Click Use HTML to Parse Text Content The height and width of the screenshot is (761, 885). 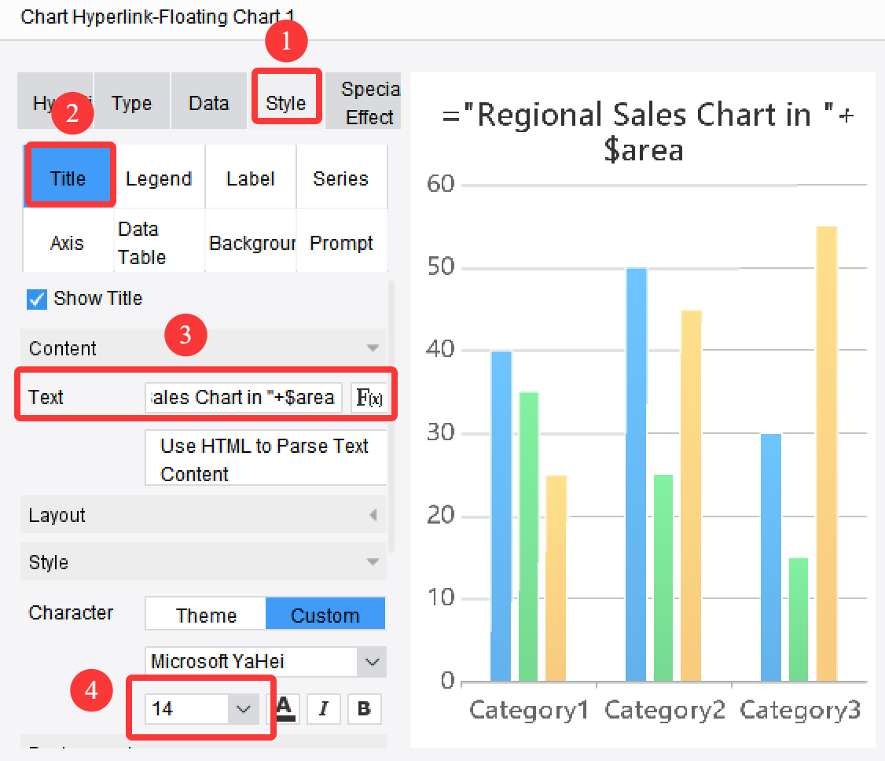(x=266, y=459)
